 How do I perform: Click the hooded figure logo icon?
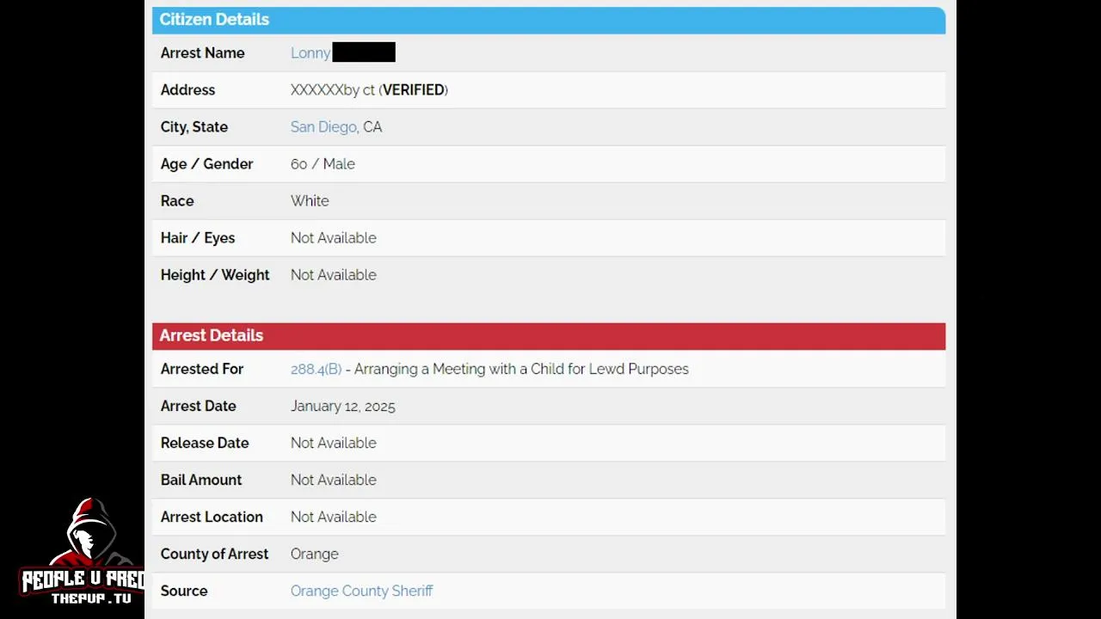(92, 535)
